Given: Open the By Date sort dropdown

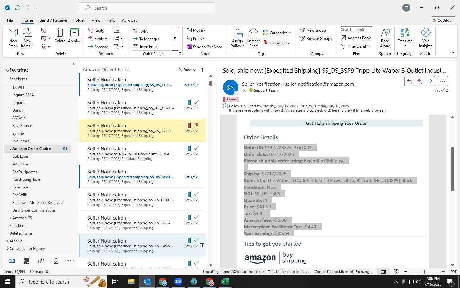Looking at the screenshot, I should [187, 70].
